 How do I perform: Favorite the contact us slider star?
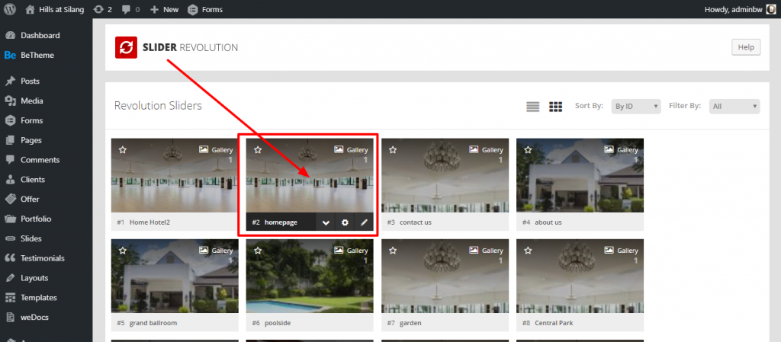(x=393, y=149)
